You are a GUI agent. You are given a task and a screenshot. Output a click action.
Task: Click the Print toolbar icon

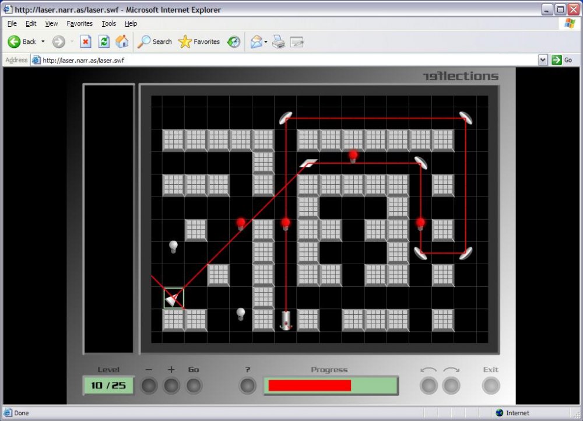pyautogui.click(x=279, y=41)
